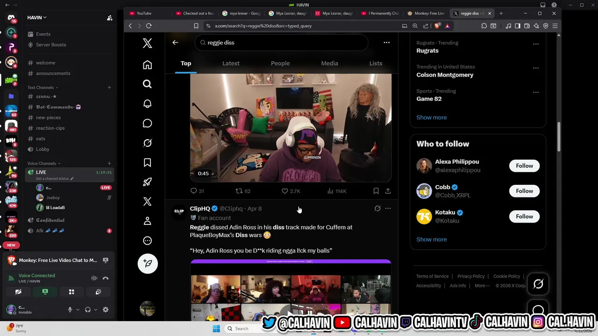
Task: Reply to video post with 31 comments
Action: [197, 191]
